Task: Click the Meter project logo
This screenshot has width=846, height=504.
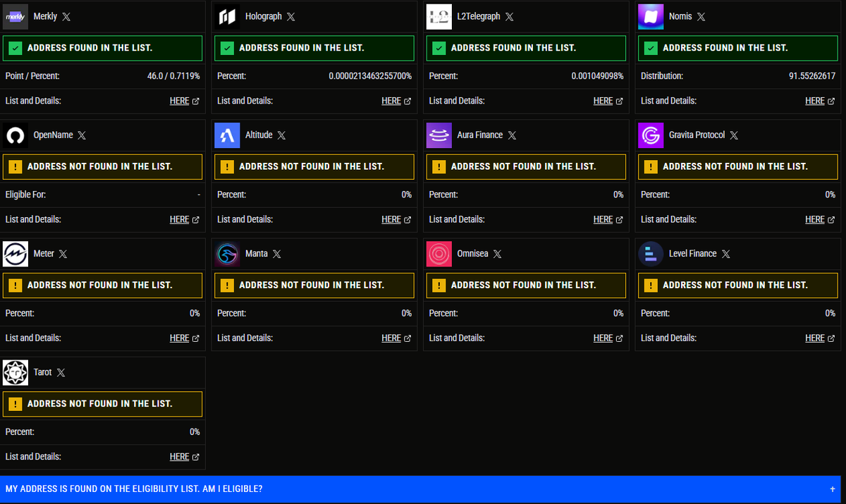Action: [x=16, y=253]
